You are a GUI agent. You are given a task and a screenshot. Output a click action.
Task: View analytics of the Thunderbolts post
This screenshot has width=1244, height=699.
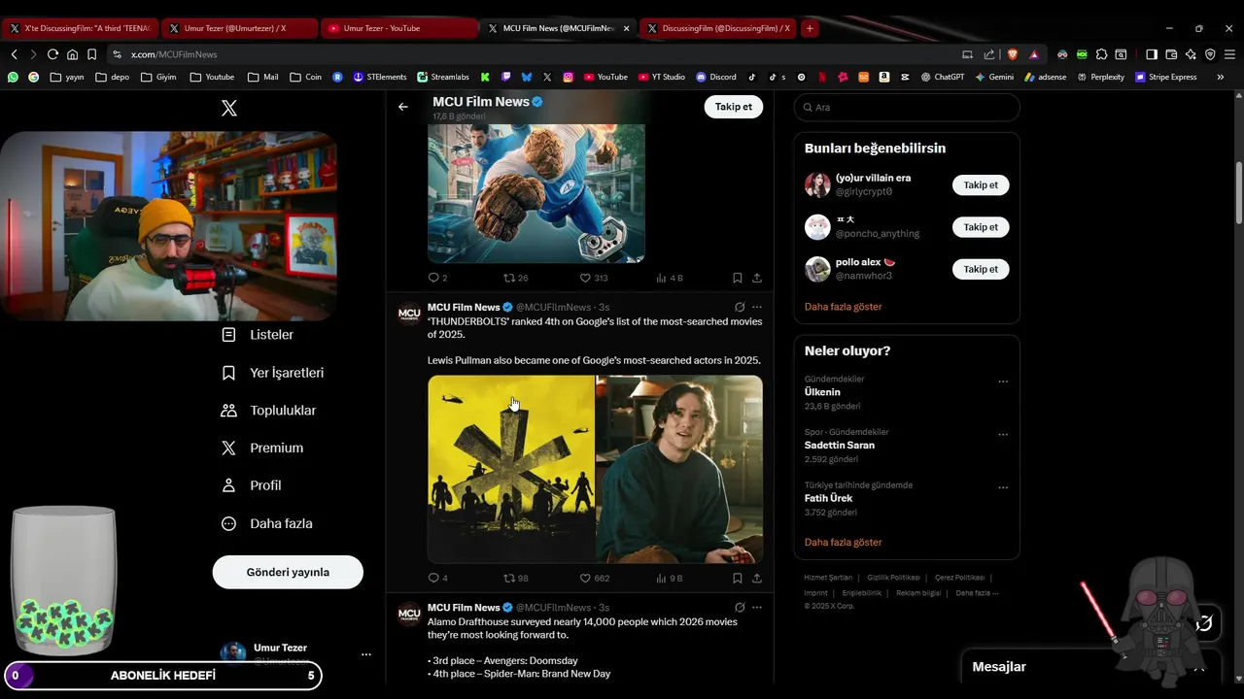pos(670,578)
